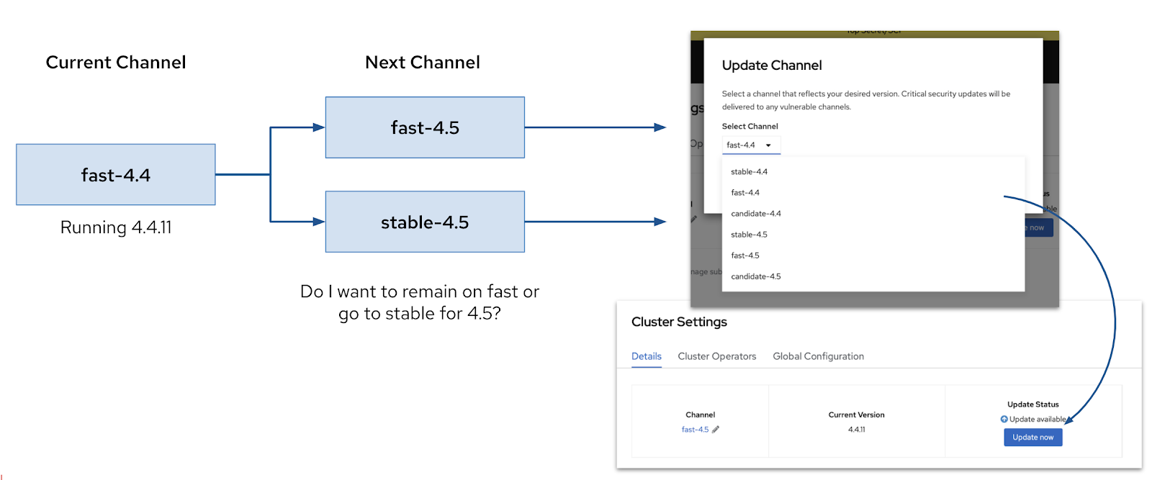Choose fast-4.4 option in channel list
Viewport: 1152px width, 480px height.
coord(745,193)
